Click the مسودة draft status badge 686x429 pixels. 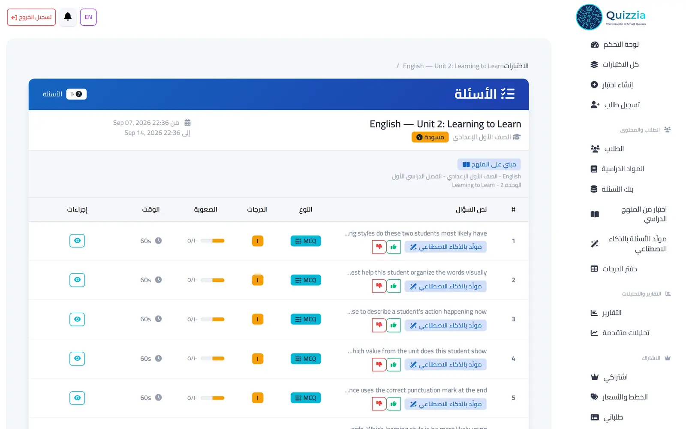tap(430, 137)
